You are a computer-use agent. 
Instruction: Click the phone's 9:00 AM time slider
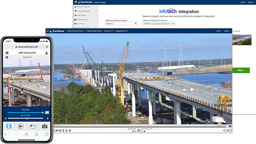pos(26,112)
